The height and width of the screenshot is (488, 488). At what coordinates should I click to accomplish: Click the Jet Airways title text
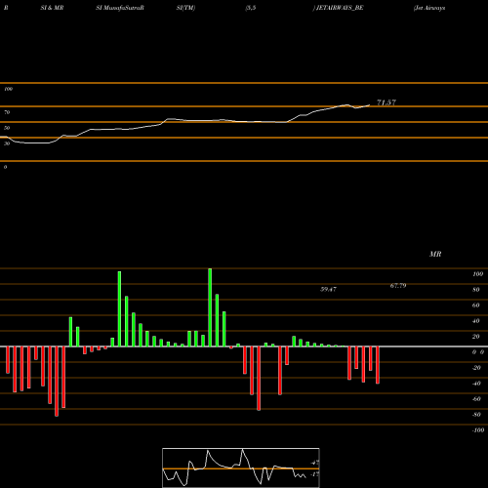429,8
